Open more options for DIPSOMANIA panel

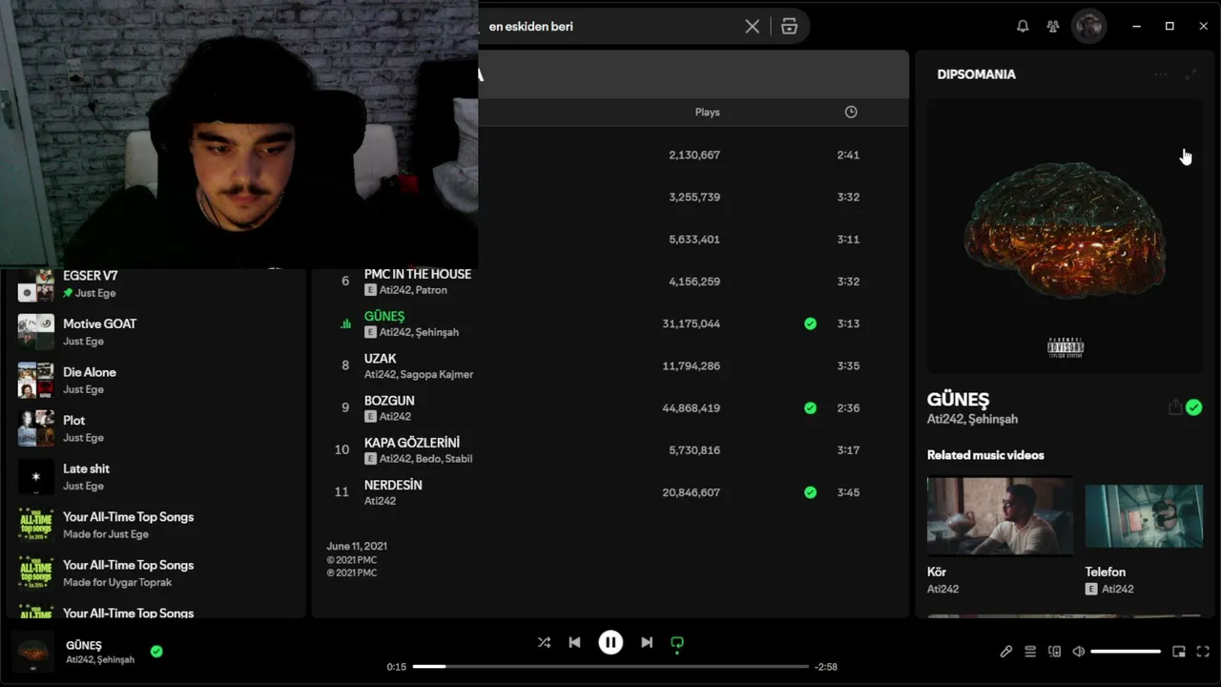point(1160,74)
